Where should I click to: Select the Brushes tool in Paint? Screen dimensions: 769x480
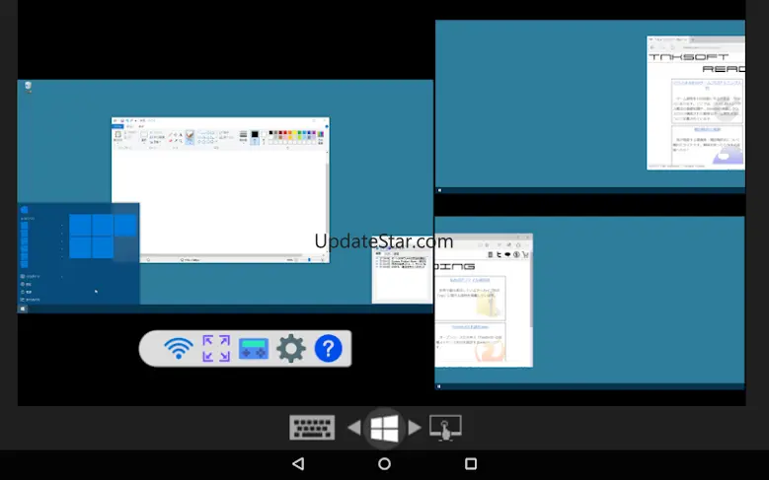(190, 137)
